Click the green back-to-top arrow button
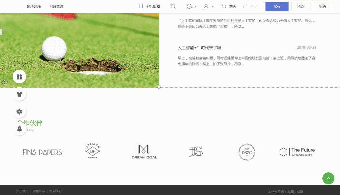This screenshot has height=195, width=340. click(x=328, y=178)
